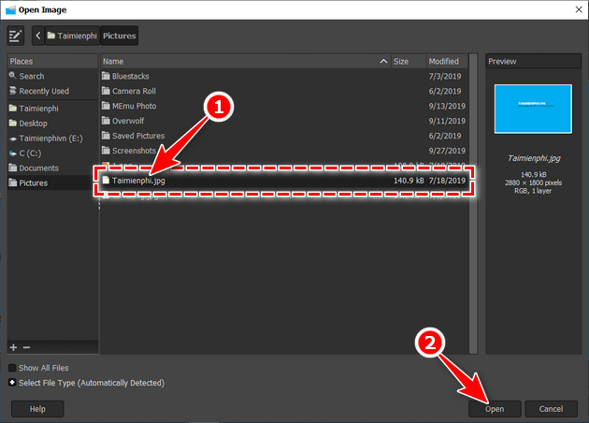This screenshot has width=589, height=423.
Task: Open Recently Used in Places
Action: 44,92
